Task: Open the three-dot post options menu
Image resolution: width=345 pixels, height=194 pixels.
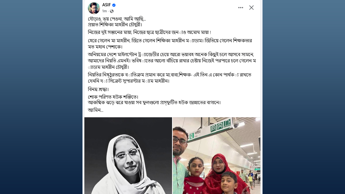Action: [241, 8]
